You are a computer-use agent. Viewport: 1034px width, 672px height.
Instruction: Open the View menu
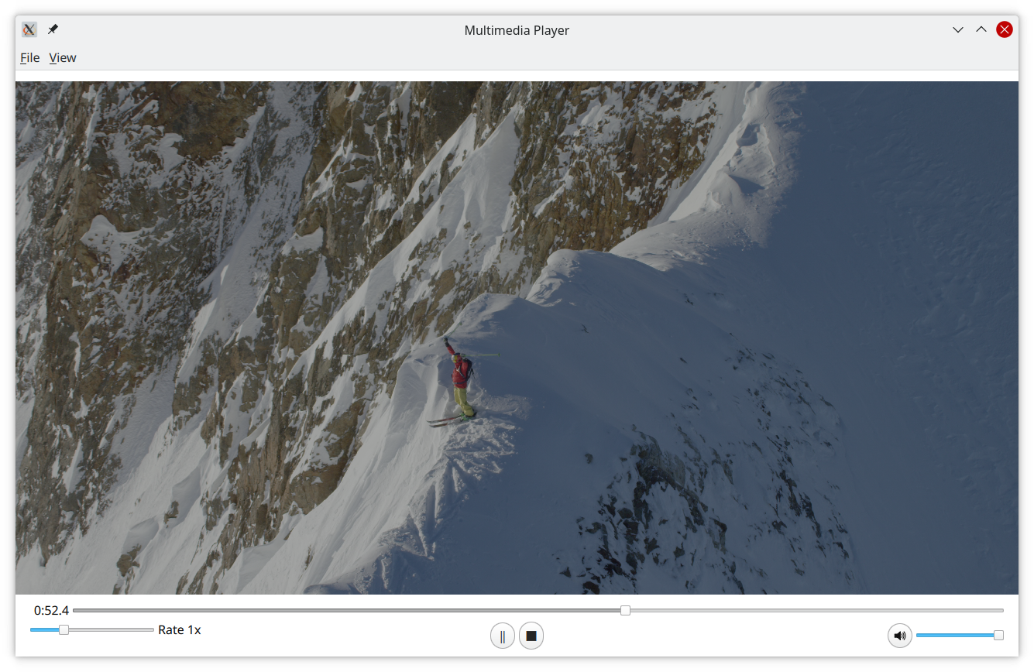[x=63, y=57]
